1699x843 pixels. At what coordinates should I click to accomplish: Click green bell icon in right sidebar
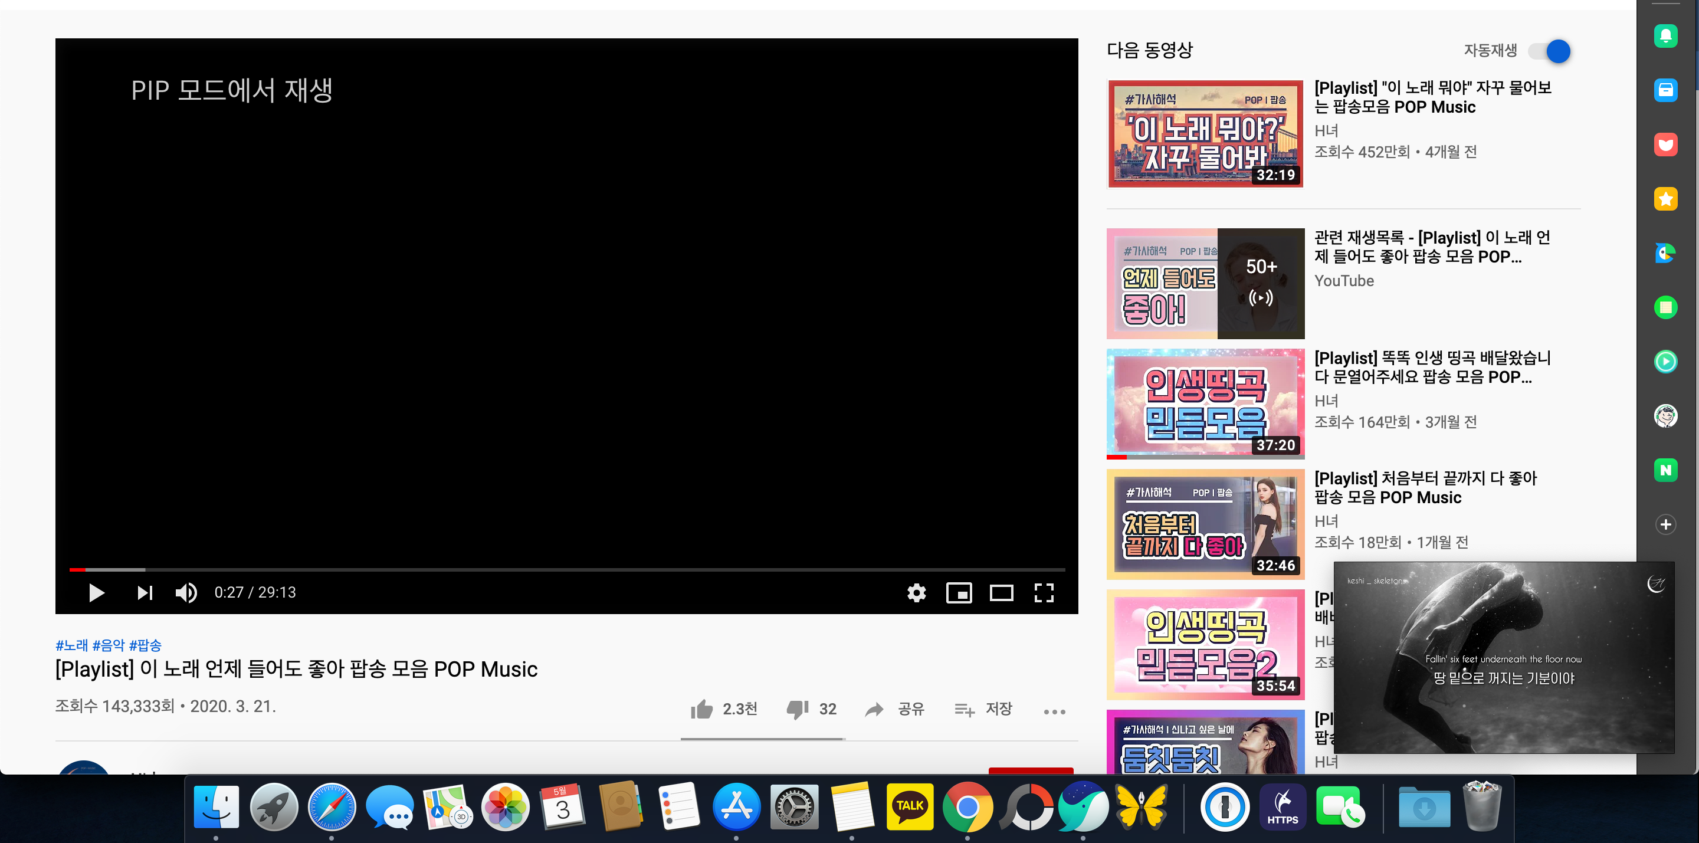tap(1665, 35)
